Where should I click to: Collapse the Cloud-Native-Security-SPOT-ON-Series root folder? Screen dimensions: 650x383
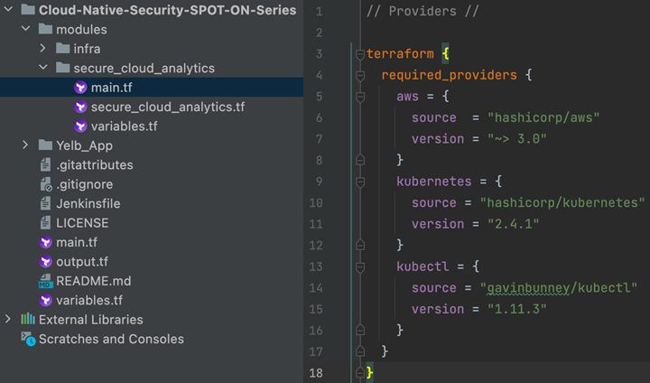coord(8,10)
